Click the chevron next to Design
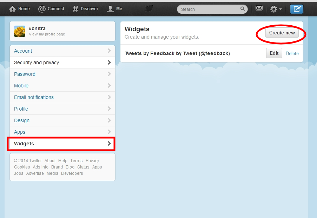The image size is (317, 218). [109, 120]
